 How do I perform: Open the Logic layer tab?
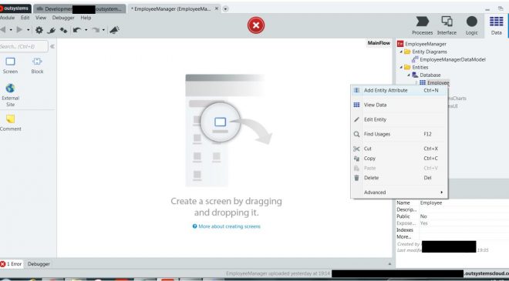(471, 25)
